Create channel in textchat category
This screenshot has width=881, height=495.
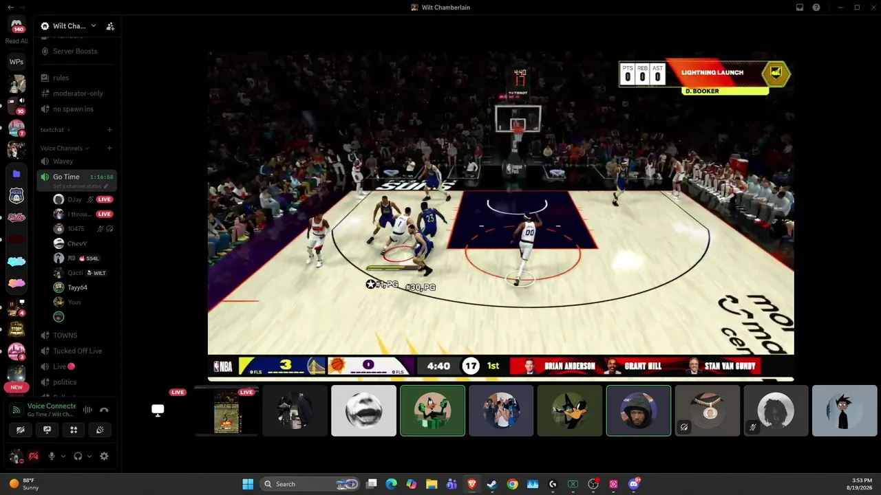point(109,130)
